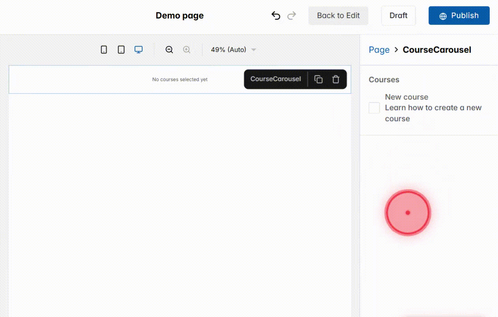Click the No courses selected placeholder area
This screenshot has width=498, height=317.
(x=180, y=79)
